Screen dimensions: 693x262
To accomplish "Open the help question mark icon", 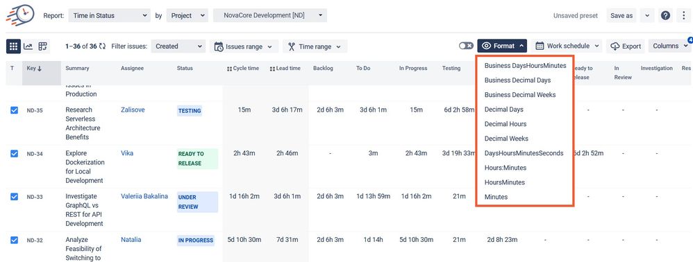I will [x=666, y=15].
